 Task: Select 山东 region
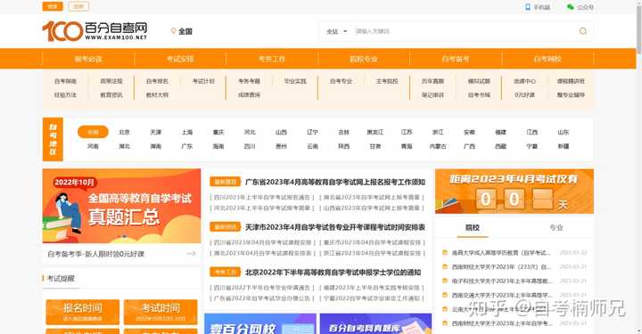pyautogui.click(x=564, y=132)
